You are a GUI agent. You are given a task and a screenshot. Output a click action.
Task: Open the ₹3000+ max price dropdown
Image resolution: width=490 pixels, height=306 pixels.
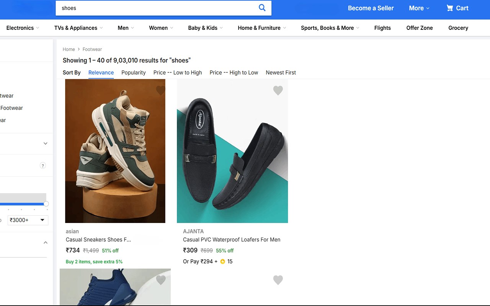click(28, 220)
